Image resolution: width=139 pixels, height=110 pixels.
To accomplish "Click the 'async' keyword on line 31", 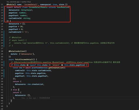I will (11, 60).
